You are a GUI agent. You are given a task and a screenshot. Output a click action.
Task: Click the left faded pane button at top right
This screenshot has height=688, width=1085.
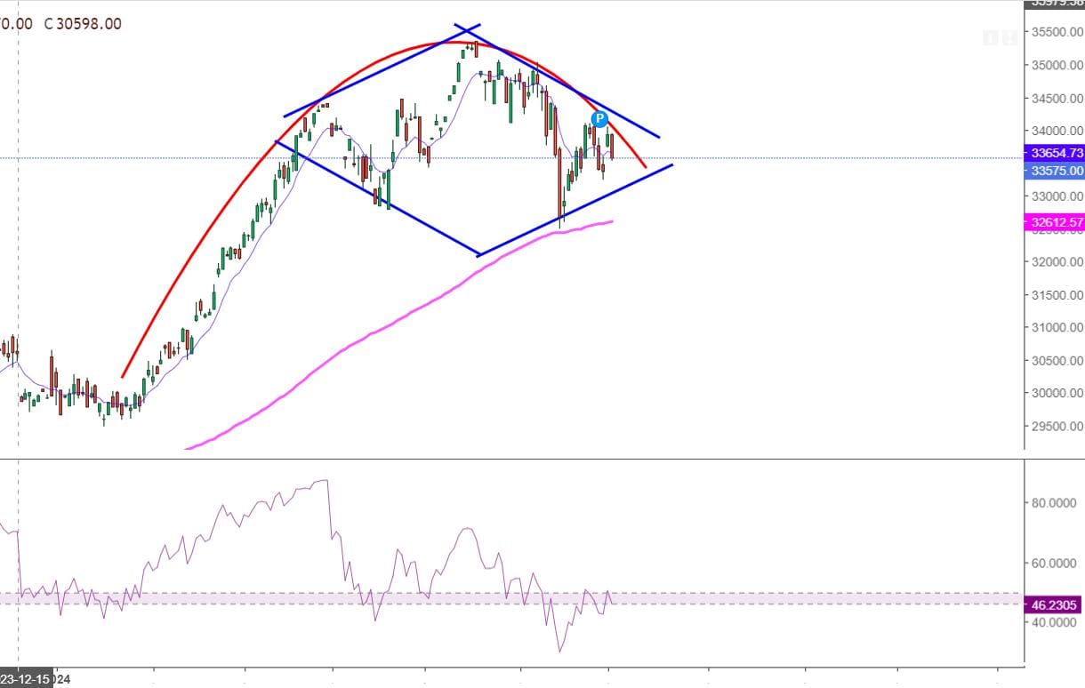[x=991, y=37]
